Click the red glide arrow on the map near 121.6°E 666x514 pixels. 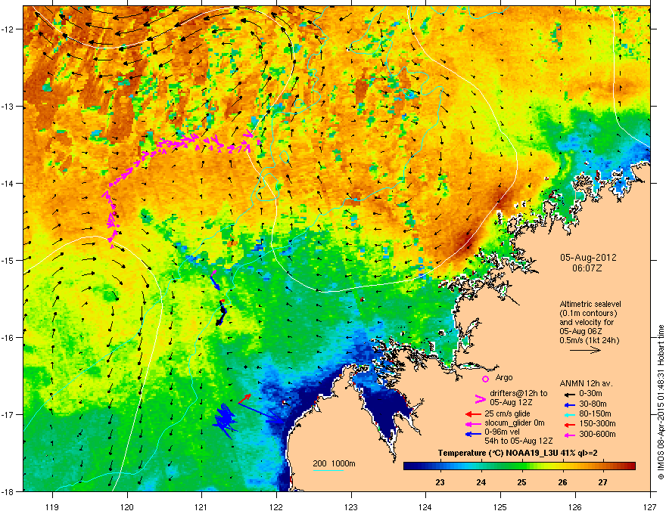point(244,398)
